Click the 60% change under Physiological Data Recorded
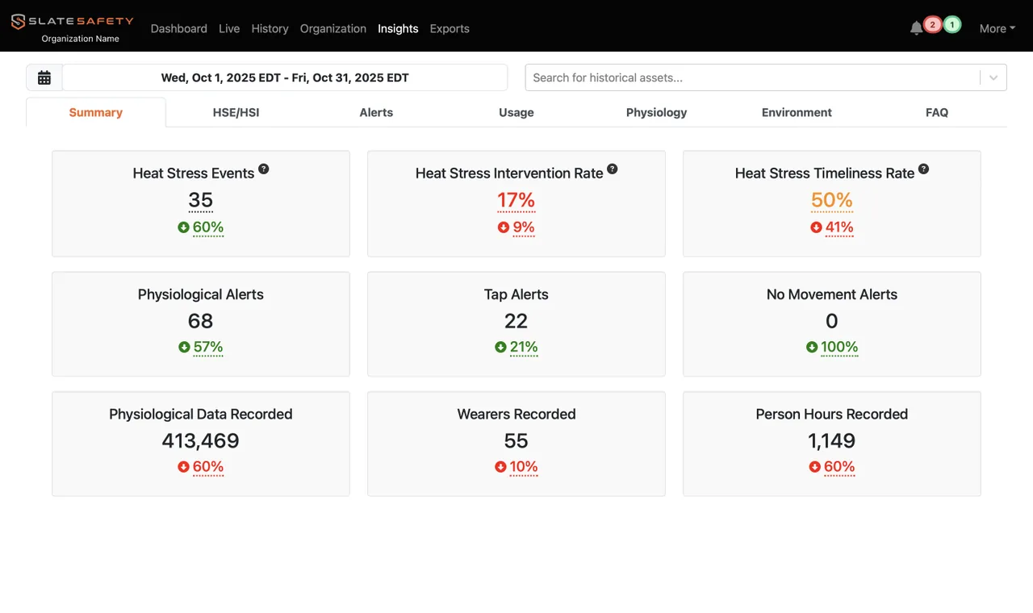The height and width of the screenshot is (613, 1033). click(x=208, y=467)
